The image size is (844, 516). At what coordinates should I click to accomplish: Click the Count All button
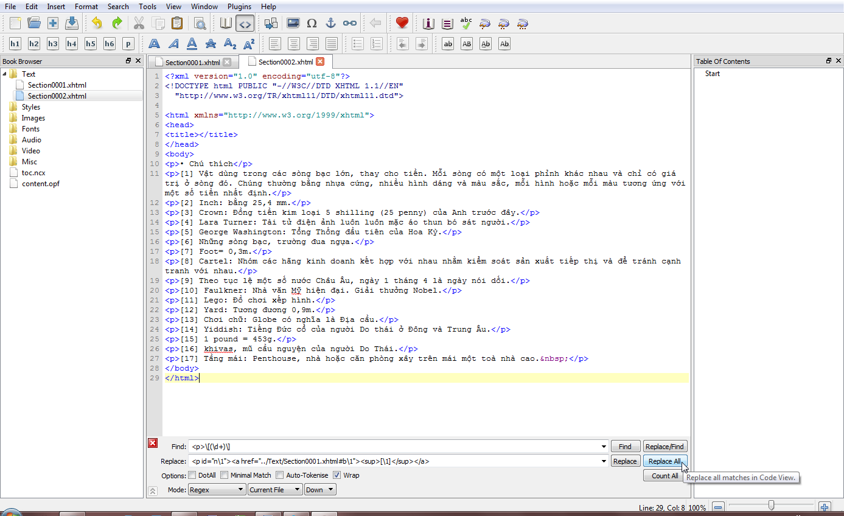point(665,476)
